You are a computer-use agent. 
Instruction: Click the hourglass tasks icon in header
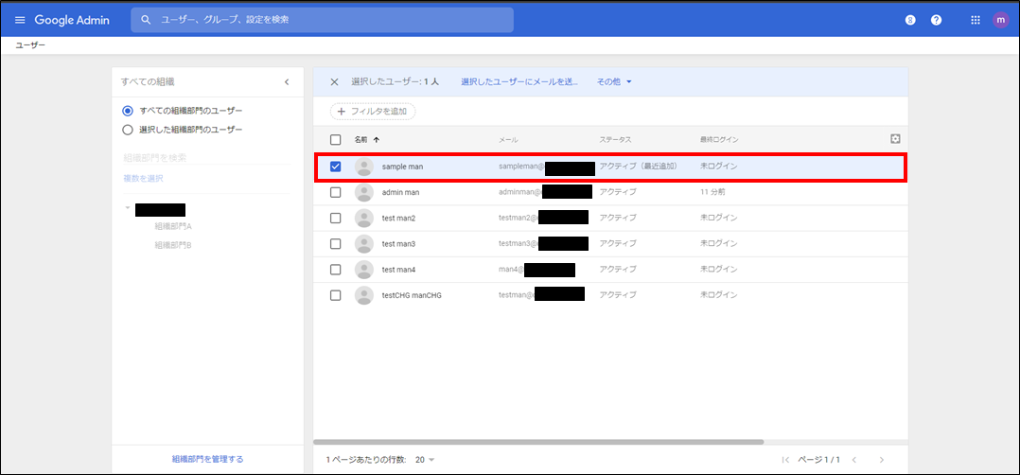910,20
